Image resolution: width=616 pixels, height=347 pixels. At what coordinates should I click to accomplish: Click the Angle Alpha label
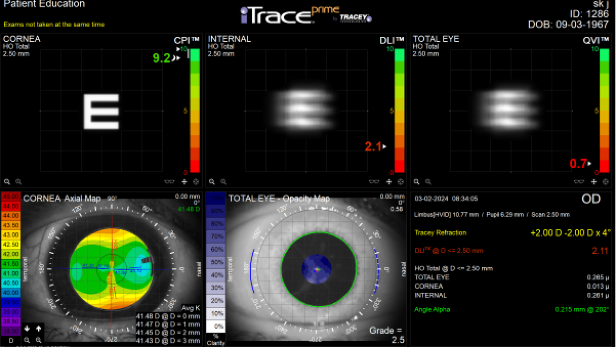pyautogui.click(x=432, y=310)
